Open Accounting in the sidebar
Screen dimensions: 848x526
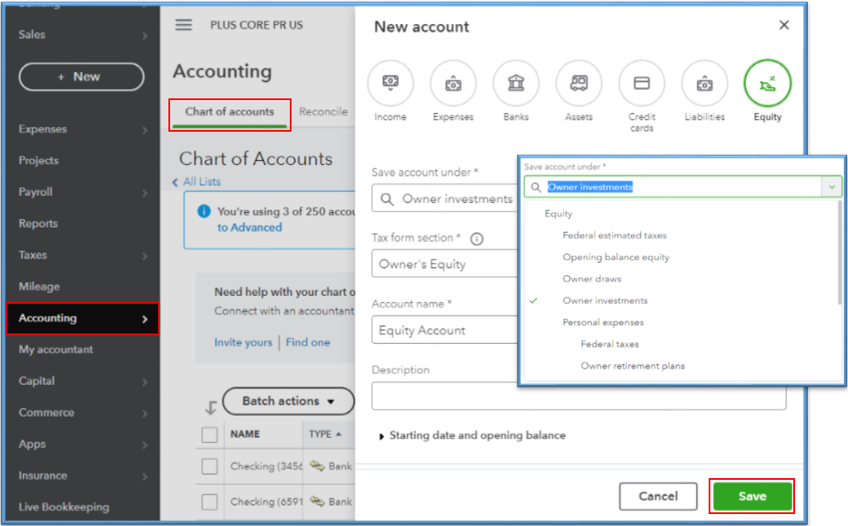(83, 319)
